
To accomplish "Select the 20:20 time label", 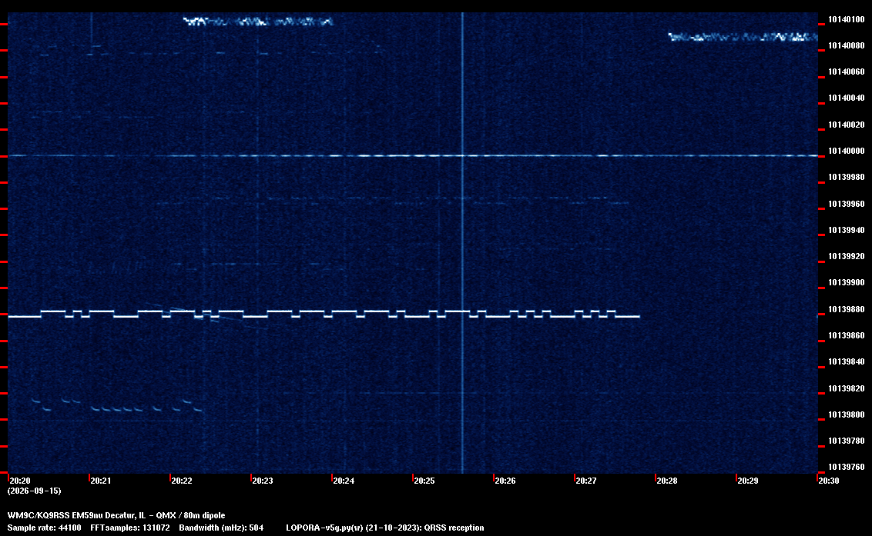I will click(x=20, y=481).
